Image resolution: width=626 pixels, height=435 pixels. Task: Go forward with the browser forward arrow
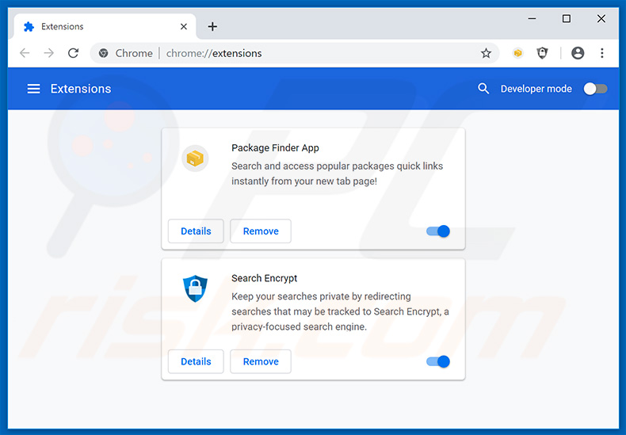[x=48, y=53]
